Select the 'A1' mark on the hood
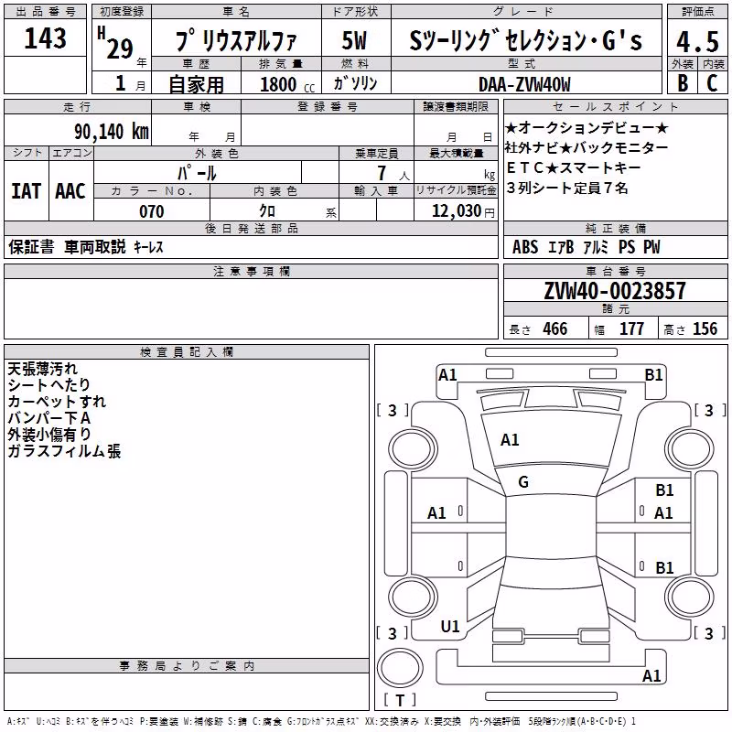Screen dimensions: 732x732 (x=510, y=440)
